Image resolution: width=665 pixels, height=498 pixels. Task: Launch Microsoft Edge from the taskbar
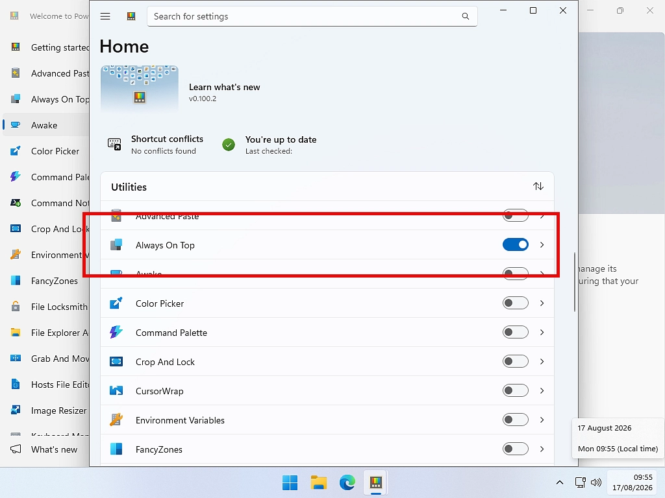[347, 482]
